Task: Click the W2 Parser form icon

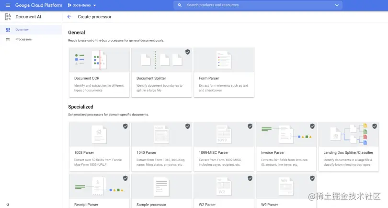Action: click(224, 186)
